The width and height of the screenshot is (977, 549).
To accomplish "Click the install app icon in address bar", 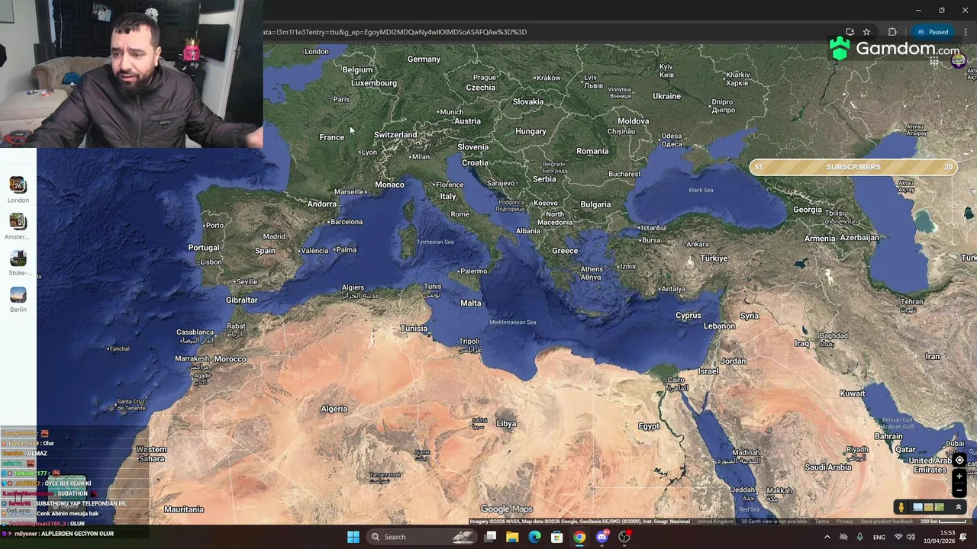I will point(850,32).
